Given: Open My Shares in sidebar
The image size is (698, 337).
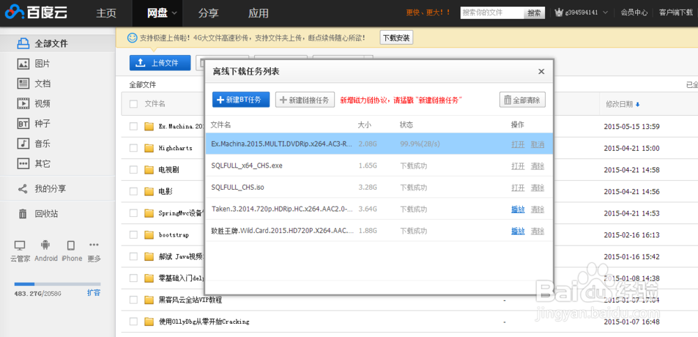Looking at the screenshot, I should (x=42, y=189).
